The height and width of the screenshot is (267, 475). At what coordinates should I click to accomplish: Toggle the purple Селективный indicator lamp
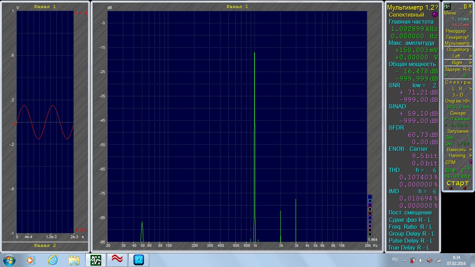tap(434, 15)
